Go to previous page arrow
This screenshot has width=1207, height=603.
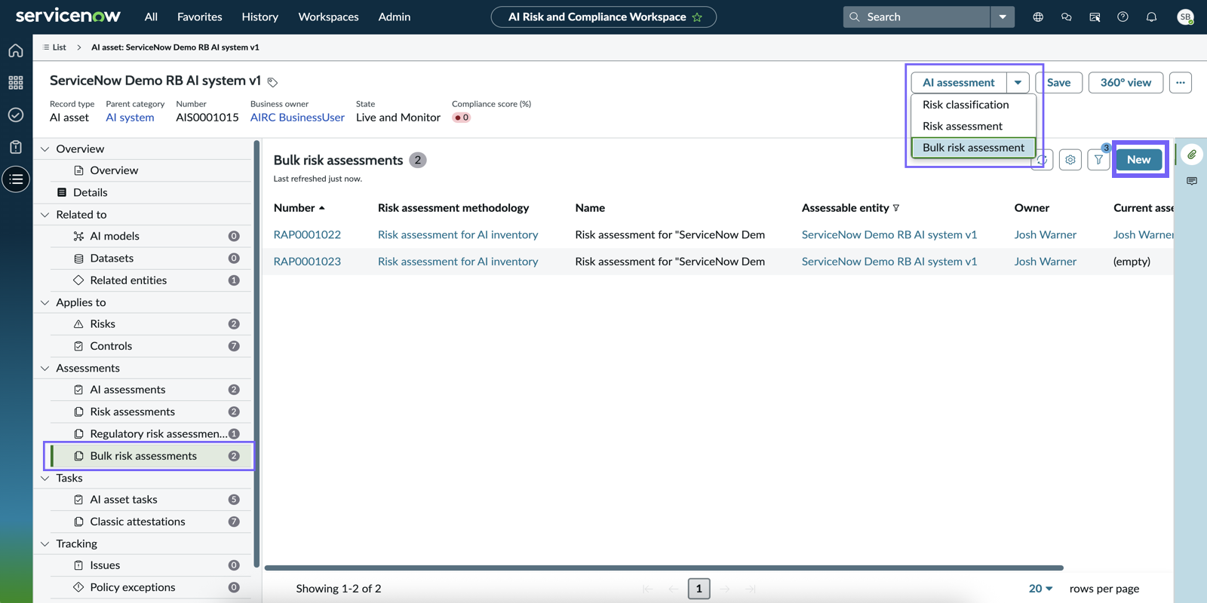pos(673,589)
